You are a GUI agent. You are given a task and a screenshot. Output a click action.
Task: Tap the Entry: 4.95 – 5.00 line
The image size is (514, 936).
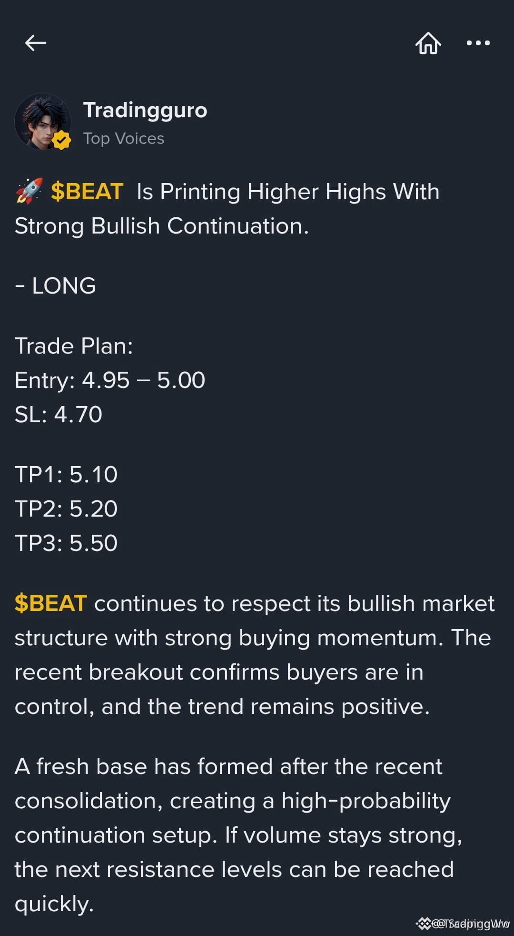(110, 380)
